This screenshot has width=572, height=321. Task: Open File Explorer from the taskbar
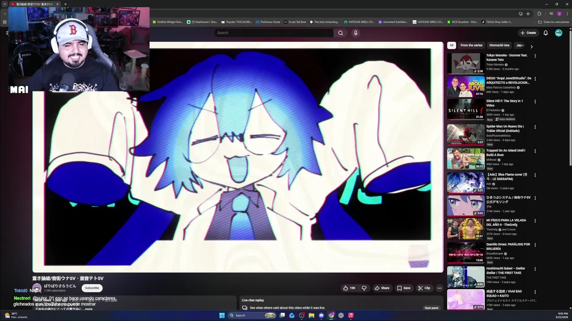pyautogui.click(x=311, y=315)
